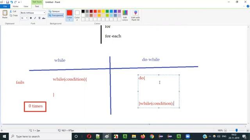
Task: Click the taskbar search box
Action: [x=40, y=136]
